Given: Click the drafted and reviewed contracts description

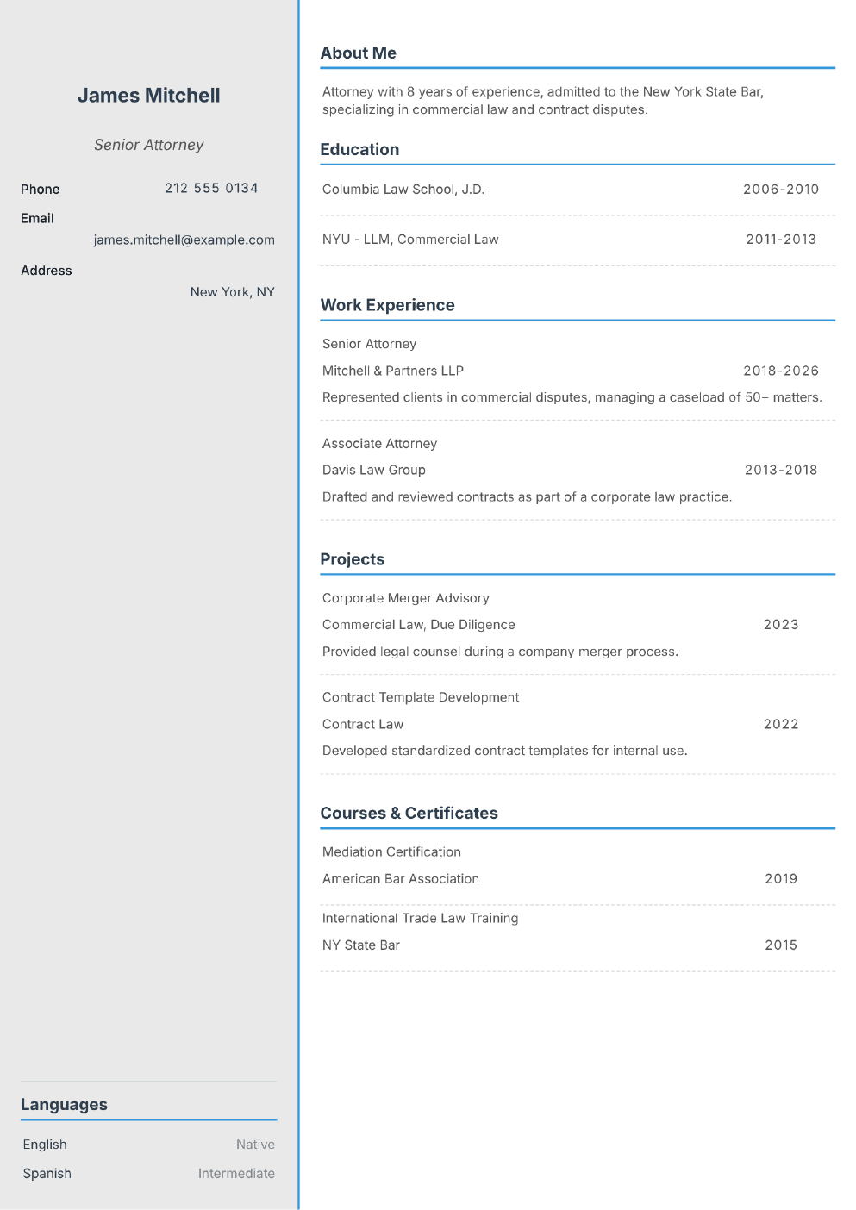Looking at the screenshot, I should pyautogui.click(x=527, y=497).
